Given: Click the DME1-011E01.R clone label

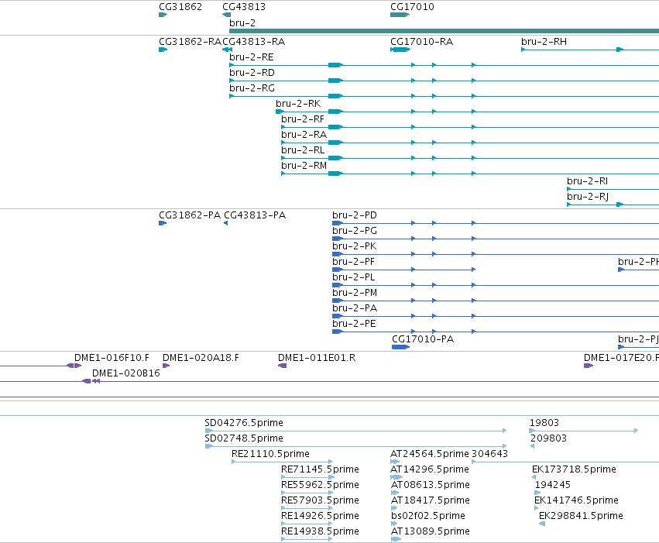Looking at the screenshot, I should click(x=317, y=358).
